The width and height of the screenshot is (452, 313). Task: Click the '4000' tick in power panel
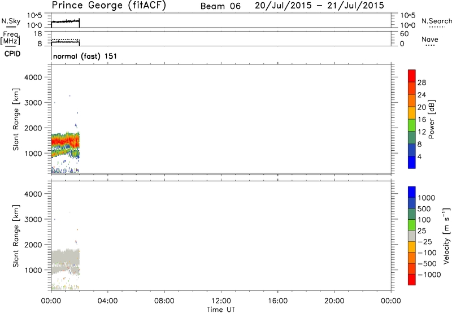click(33, 77)
